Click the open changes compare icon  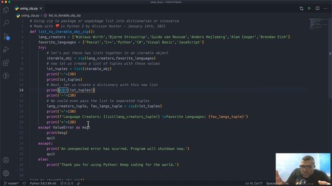point(301,8)
